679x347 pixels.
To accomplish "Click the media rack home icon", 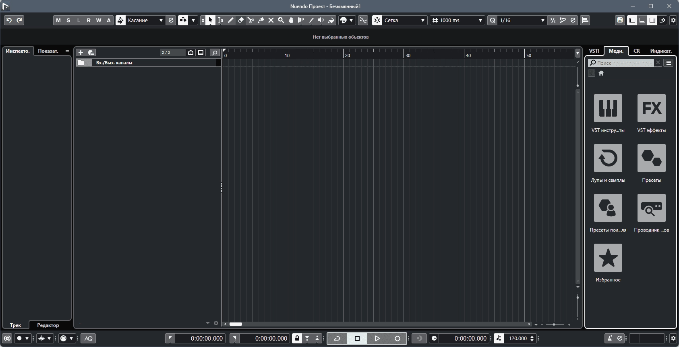I will click(601, 73).
